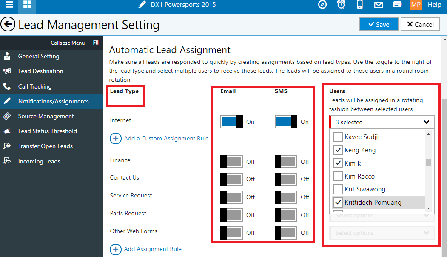The width and height of the screenshot is (447, 257).
Task: Collapse the '3 selected' users dropdown
Action: click(382, 122)
